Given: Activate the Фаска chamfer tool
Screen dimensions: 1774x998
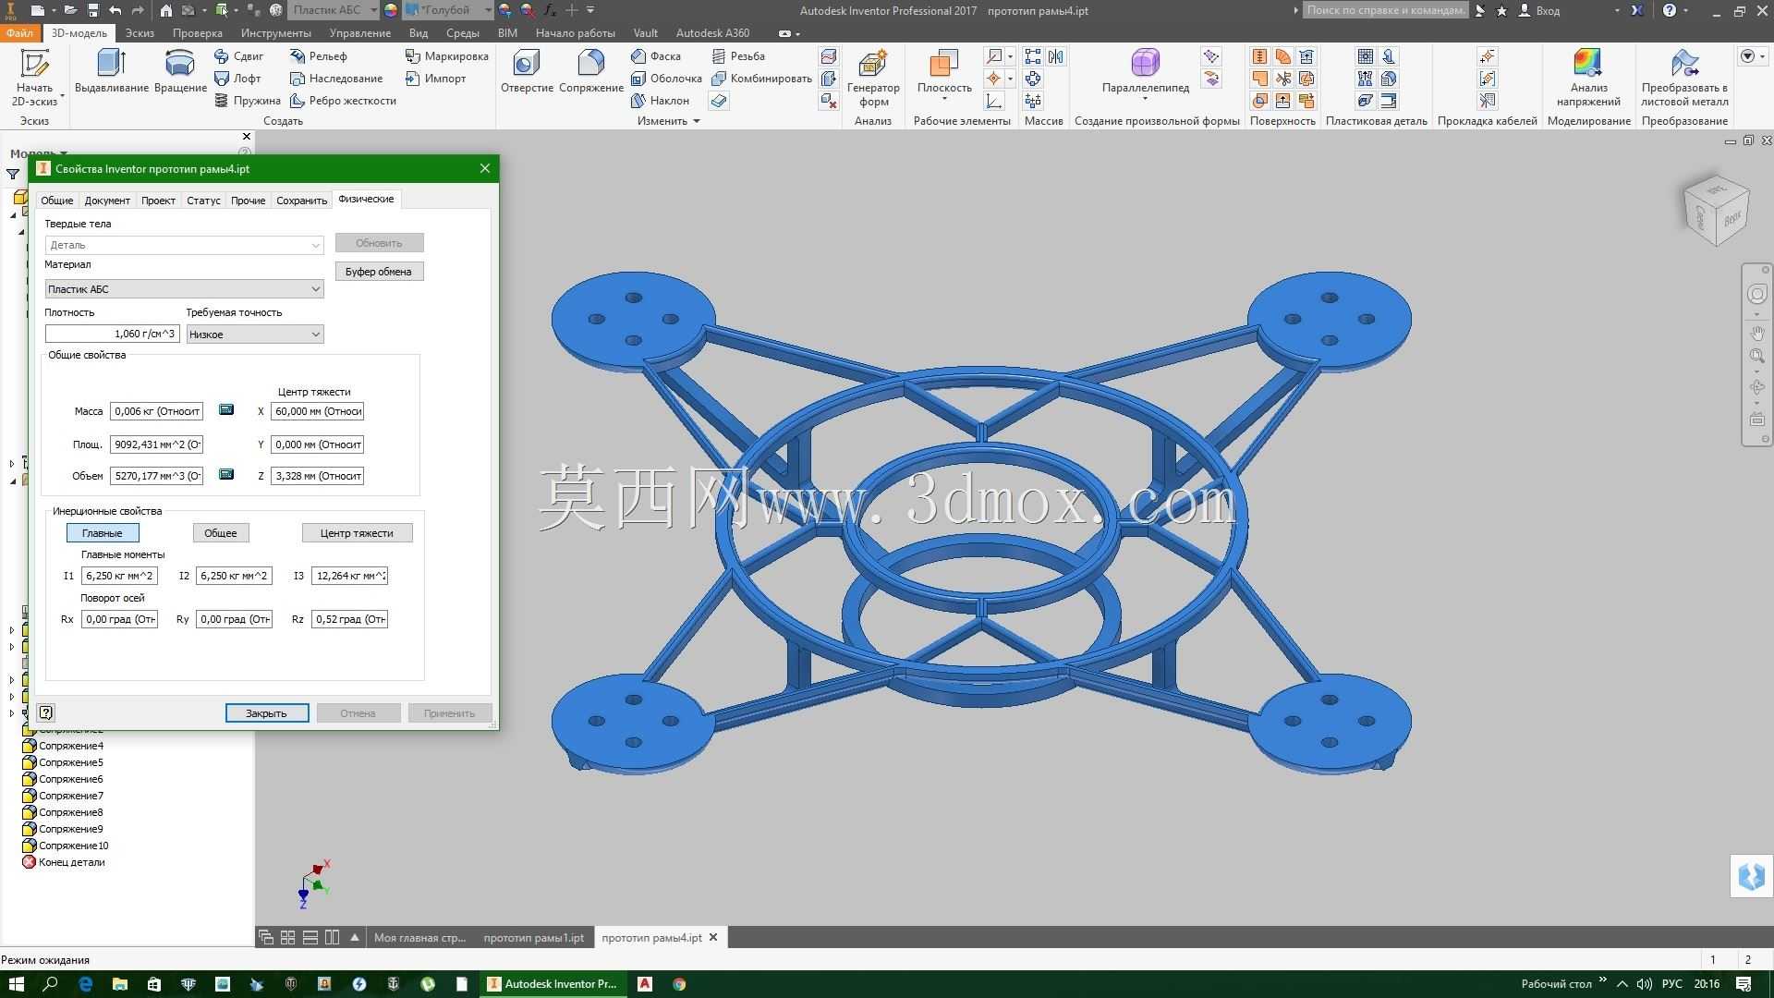Looking at the screenshot, I should pyautogui.click(x=656, y=56).
